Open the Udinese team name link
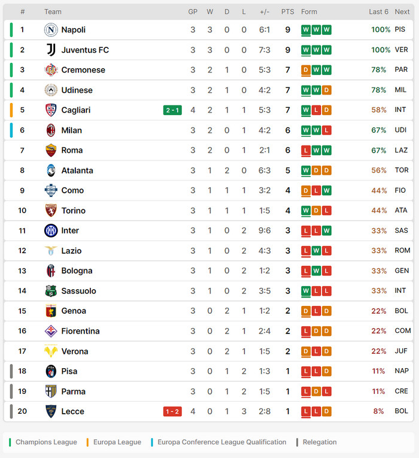 (x=77, y=90)
